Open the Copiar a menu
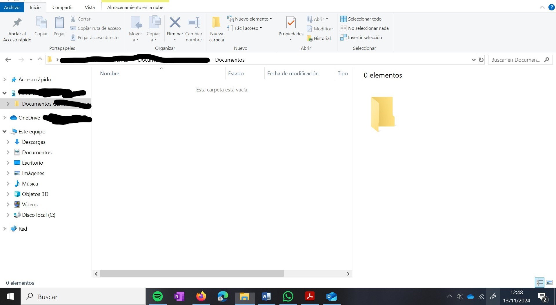556x305 pixels. 153,29
